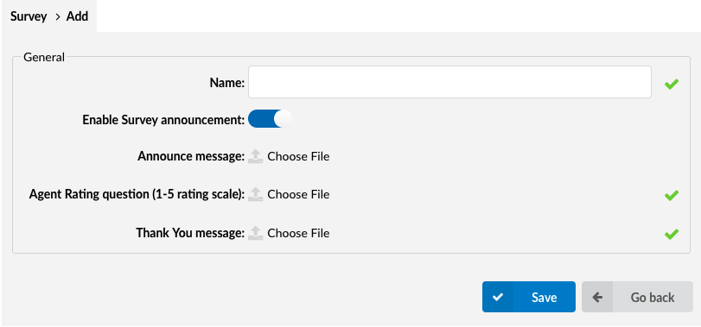Click the General section legend
This screenshot has width=701, height=327.
click(x=44, y=57)
